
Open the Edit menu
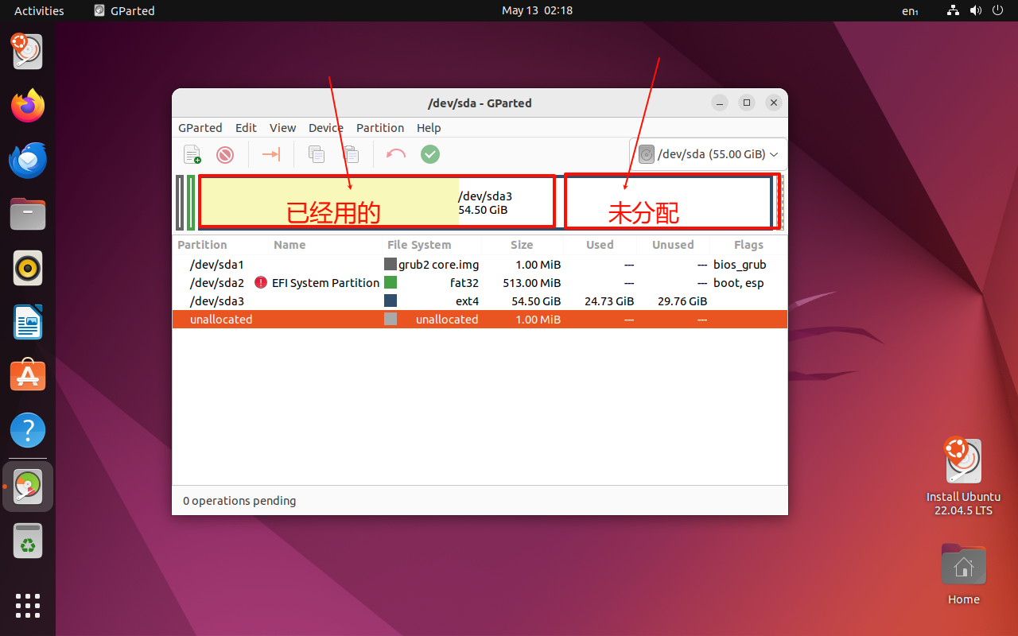tap(246, 128)
